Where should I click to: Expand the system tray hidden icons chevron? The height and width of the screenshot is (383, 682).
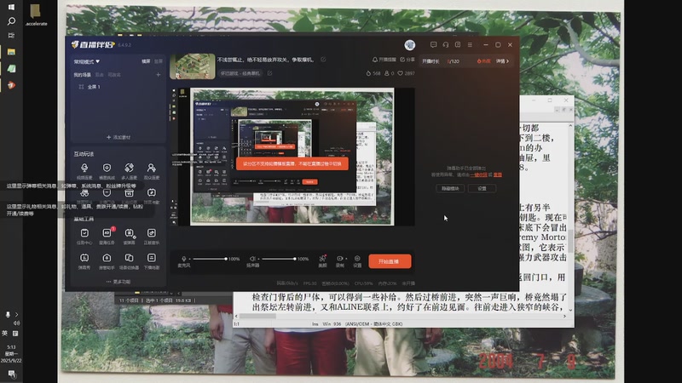click(17, 314)
